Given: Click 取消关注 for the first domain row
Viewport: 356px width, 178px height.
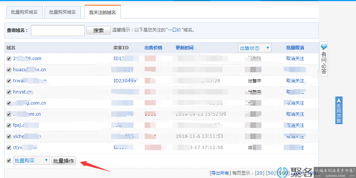Looking at the screenshot, I should [x=295, y=58].
